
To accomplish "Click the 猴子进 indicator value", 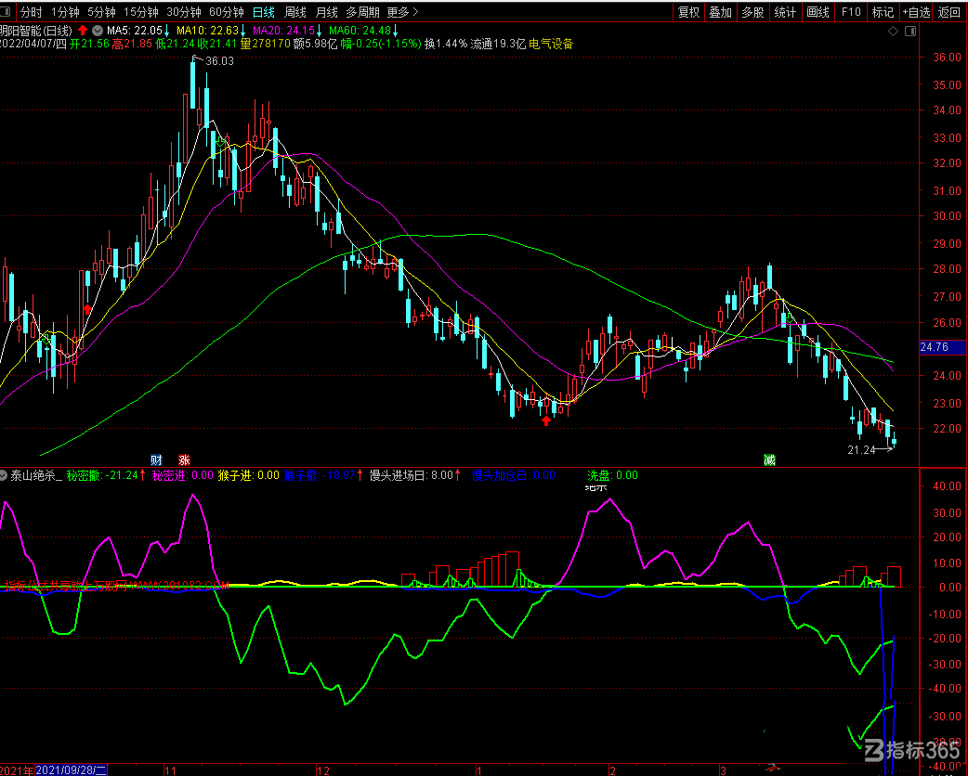I will pos(248,475).
